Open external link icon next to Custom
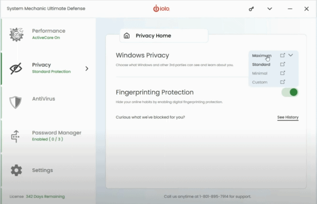This screenshot has height=204, width=317. 283,82
